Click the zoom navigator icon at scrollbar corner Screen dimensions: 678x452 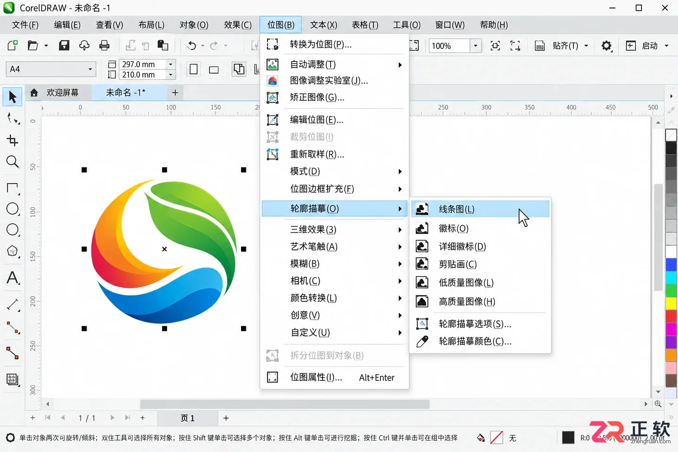point(658,404)
